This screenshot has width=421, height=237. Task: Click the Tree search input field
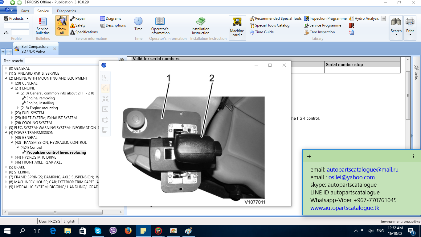[x=71, y=61]
